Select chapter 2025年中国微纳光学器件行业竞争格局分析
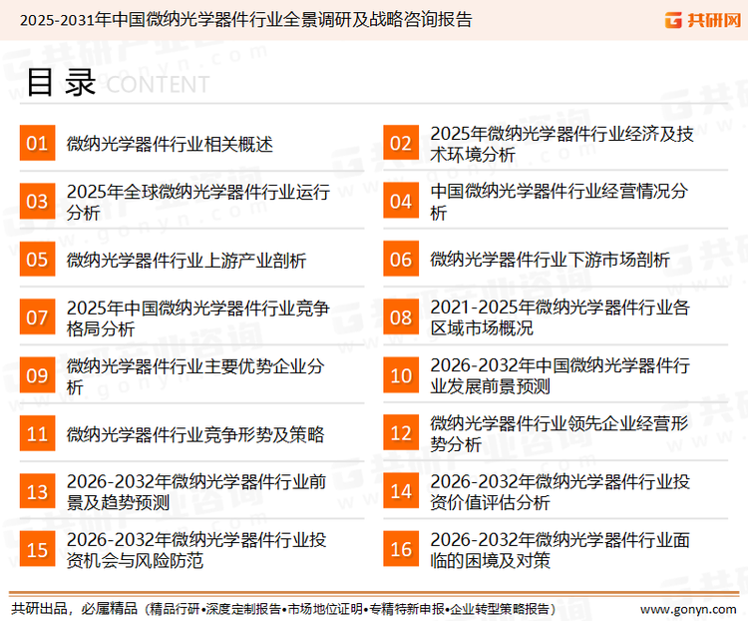Image resolution: width=748 pixels, height=621 pixels. pyautogui.click(x=198, y=318)
